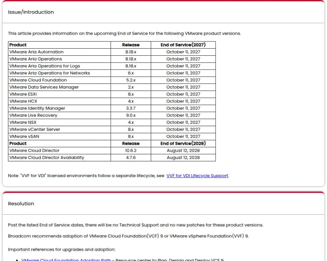Click the VMware Cloud Director cell
This screenshot has width=327, height=261.
(59, 151)
